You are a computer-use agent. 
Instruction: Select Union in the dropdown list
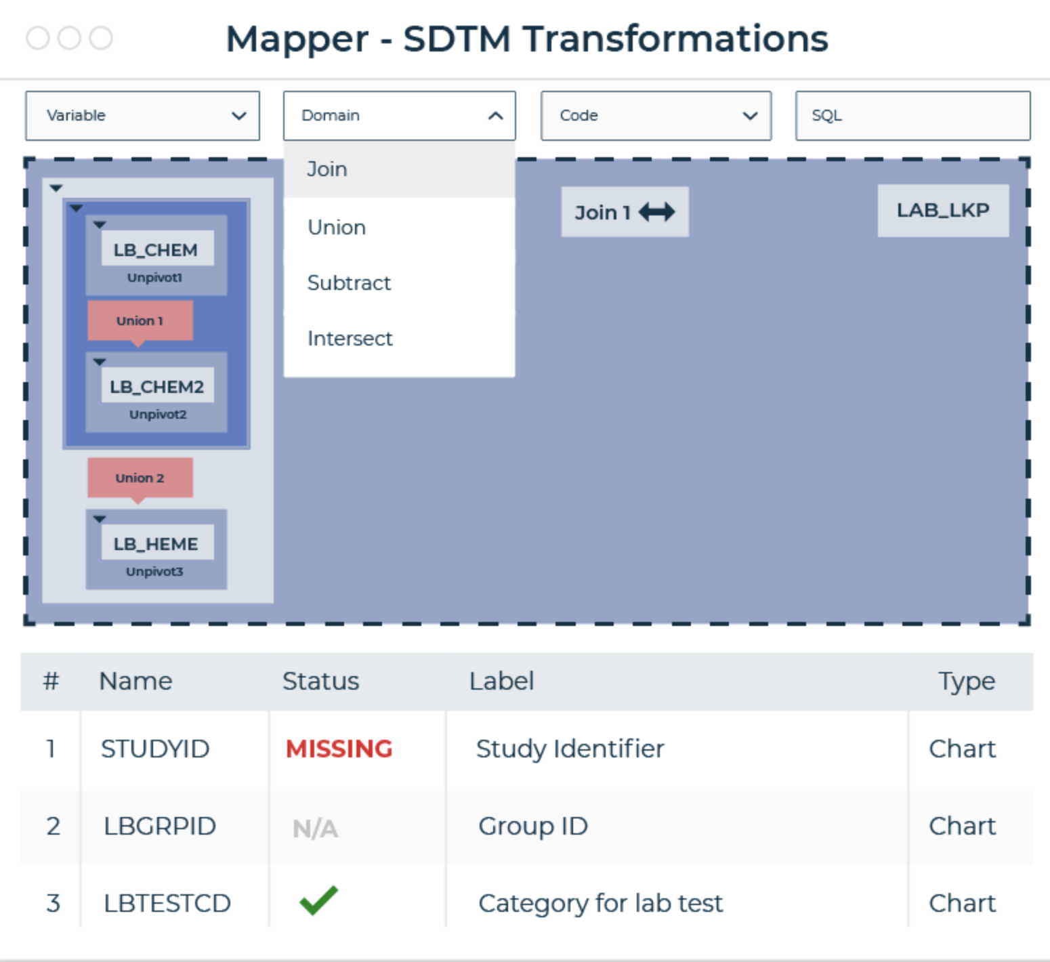coord(337,228)
